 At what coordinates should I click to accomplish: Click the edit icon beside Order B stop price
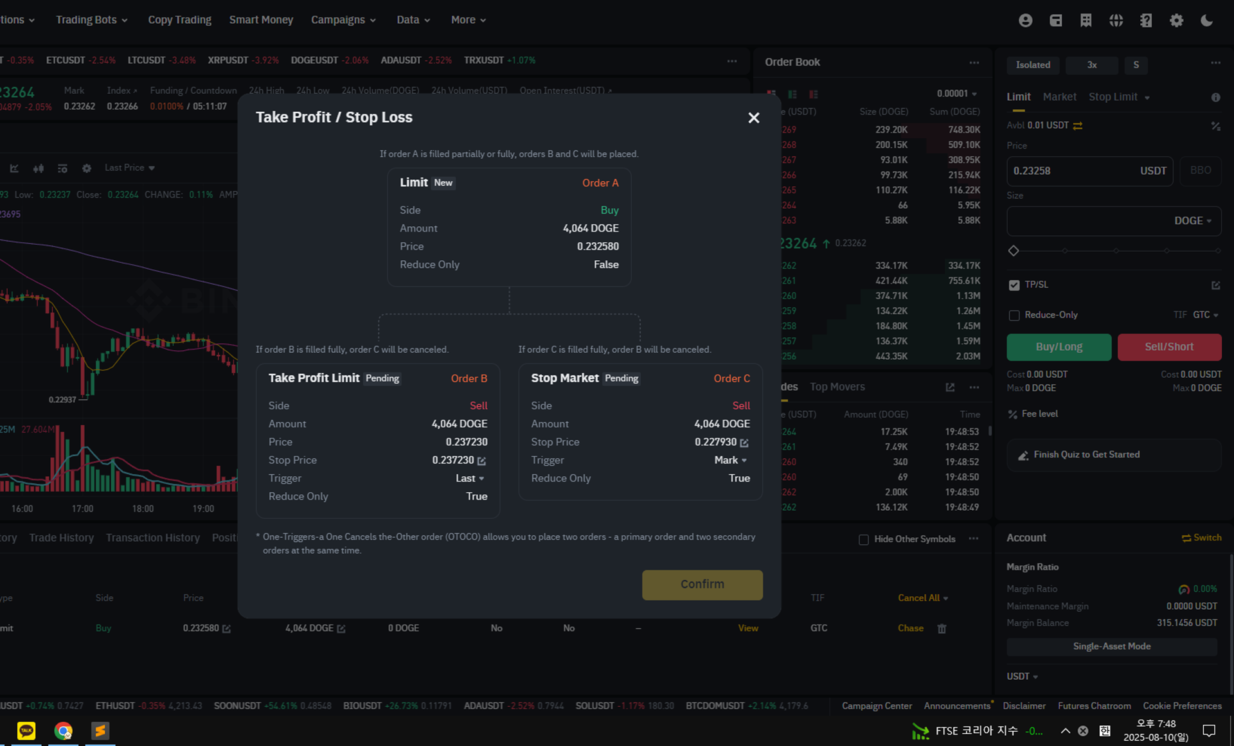tap(481, 461)
